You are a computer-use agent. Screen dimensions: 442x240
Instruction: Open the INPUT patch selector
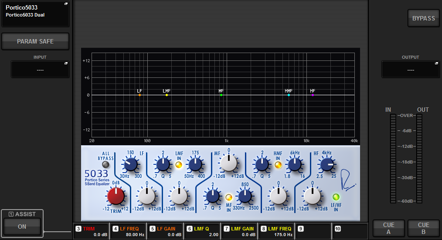point(40,70)
